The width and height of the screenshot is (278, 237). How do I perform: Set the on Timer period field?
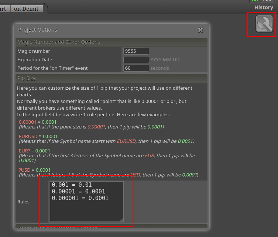point(136,68)
